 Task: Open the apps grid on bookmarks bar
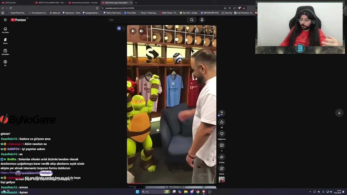(3, 13)
